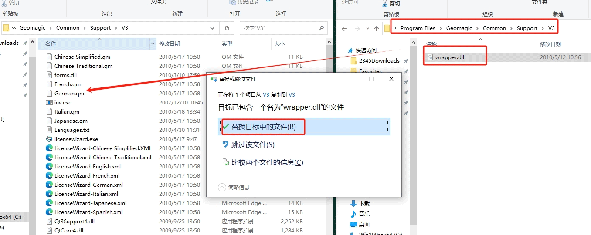Click the Music (音乐) icon in navigation pane
Viewport: 591px width, 235px height.
353,214
